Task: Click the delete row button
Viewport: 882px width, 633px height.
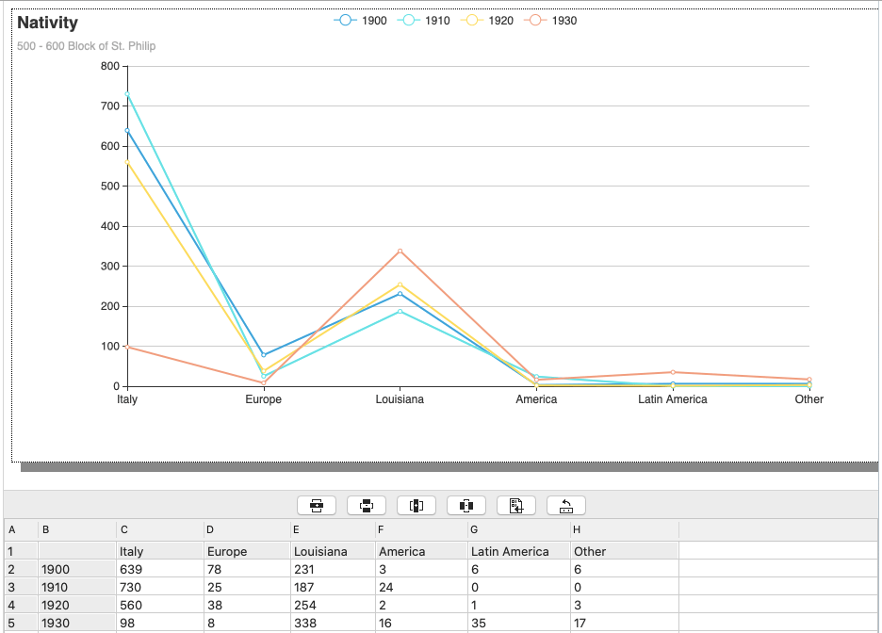Action: coord(367,506)
